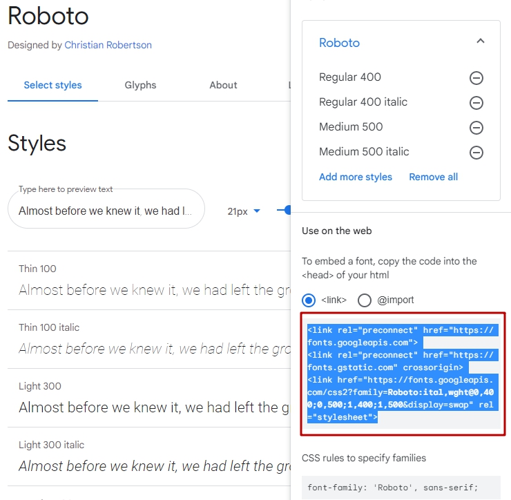Switch to the About tab
Screen dimensions: 511x500
[x=223, y=85]
